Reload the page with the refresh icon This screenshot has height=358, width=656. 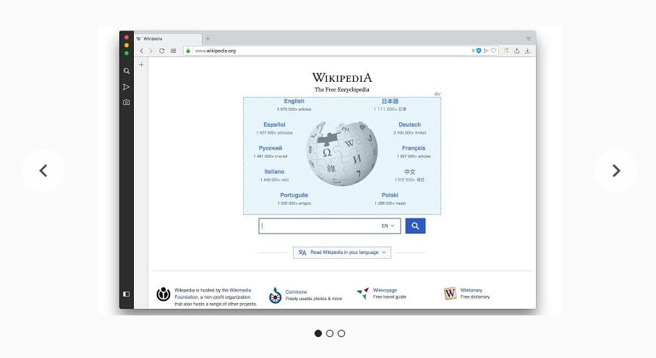pyautogui.click(x=161, y=51)
